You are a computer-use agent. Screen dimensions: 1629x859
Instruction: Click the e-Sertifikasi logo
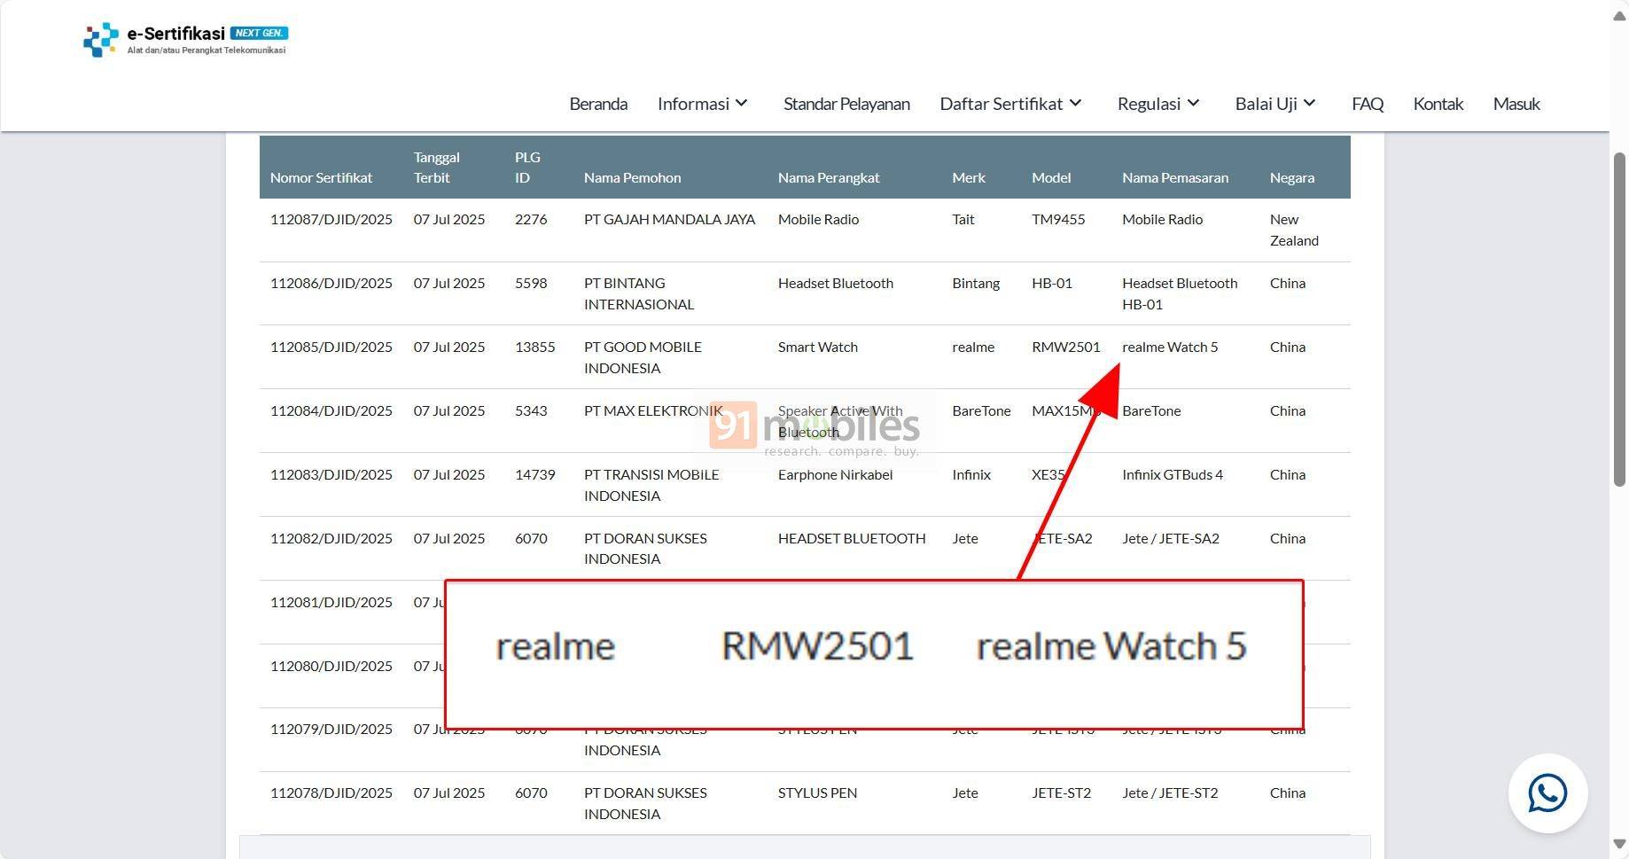185,40
